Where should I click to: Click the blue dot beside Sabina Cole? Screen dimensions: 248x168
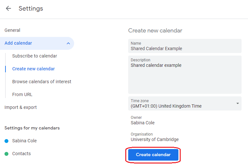coord(6,141)
